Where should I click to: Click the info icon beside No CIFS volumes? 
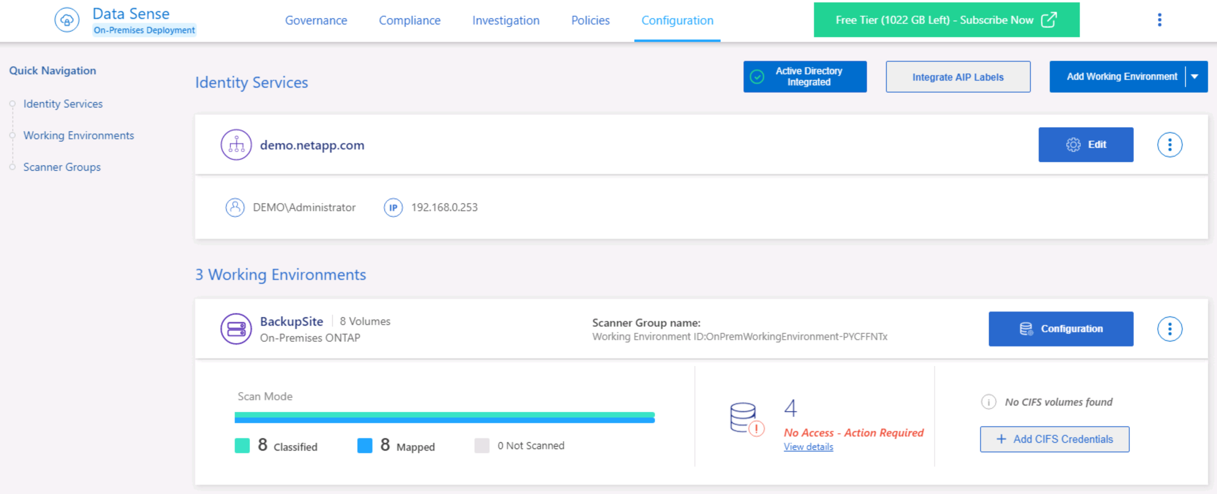click(x=989, y=402)
